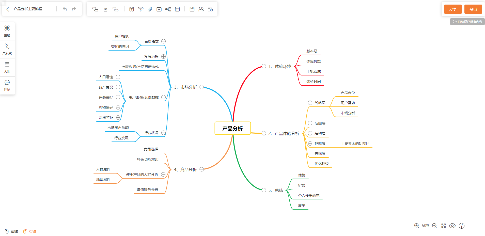Select the 优化建议 node
This screenshot has height=236, width=485.
point(322,164)
